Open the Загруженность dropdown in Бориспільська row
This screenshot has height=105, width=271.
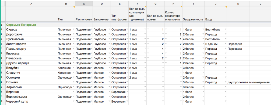[203, 97]
